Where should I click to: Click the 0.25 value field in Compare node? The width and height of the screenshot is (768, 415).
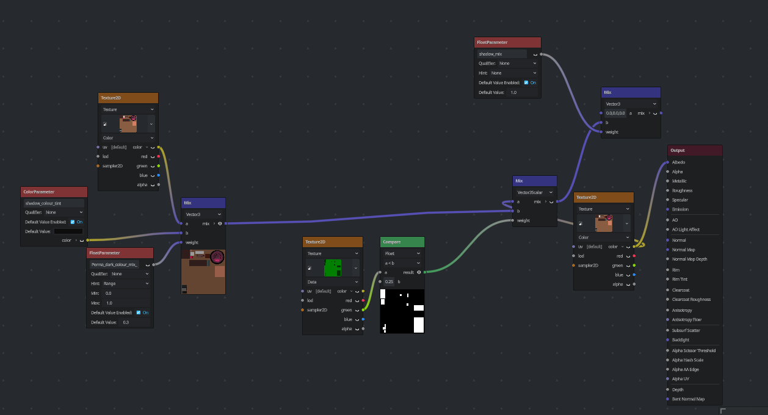389,281
